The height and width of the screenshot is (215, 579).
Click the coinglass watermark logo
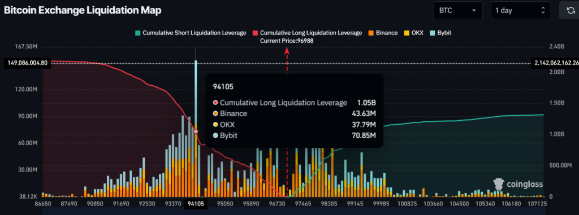518,183
